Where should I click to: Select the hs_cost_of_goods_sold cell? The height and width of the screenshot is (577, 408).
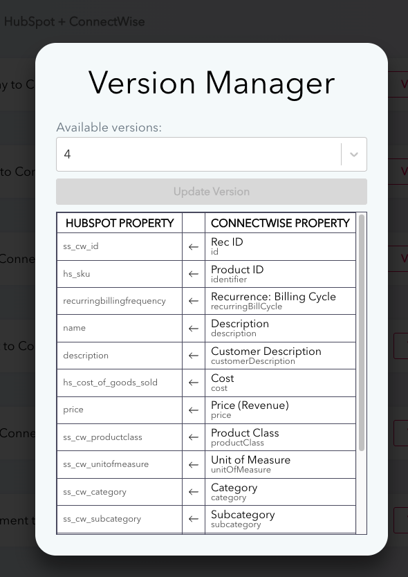120,383
